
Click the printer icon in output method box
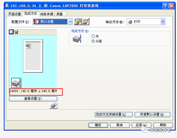pos(130,22)
